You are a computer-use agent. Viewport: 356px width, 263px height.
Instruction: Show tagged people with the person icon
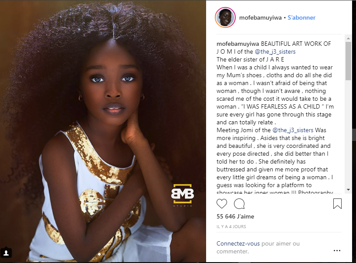pyautogui.click(x=6, y=253)
